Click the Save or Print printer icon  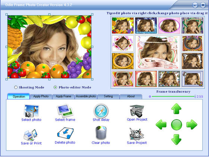pos(31,135)
